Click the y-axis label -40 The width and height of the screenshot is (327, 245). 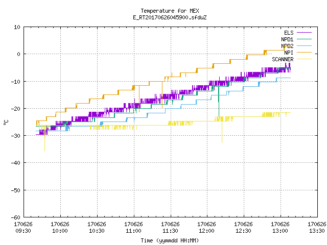(16, 163)
